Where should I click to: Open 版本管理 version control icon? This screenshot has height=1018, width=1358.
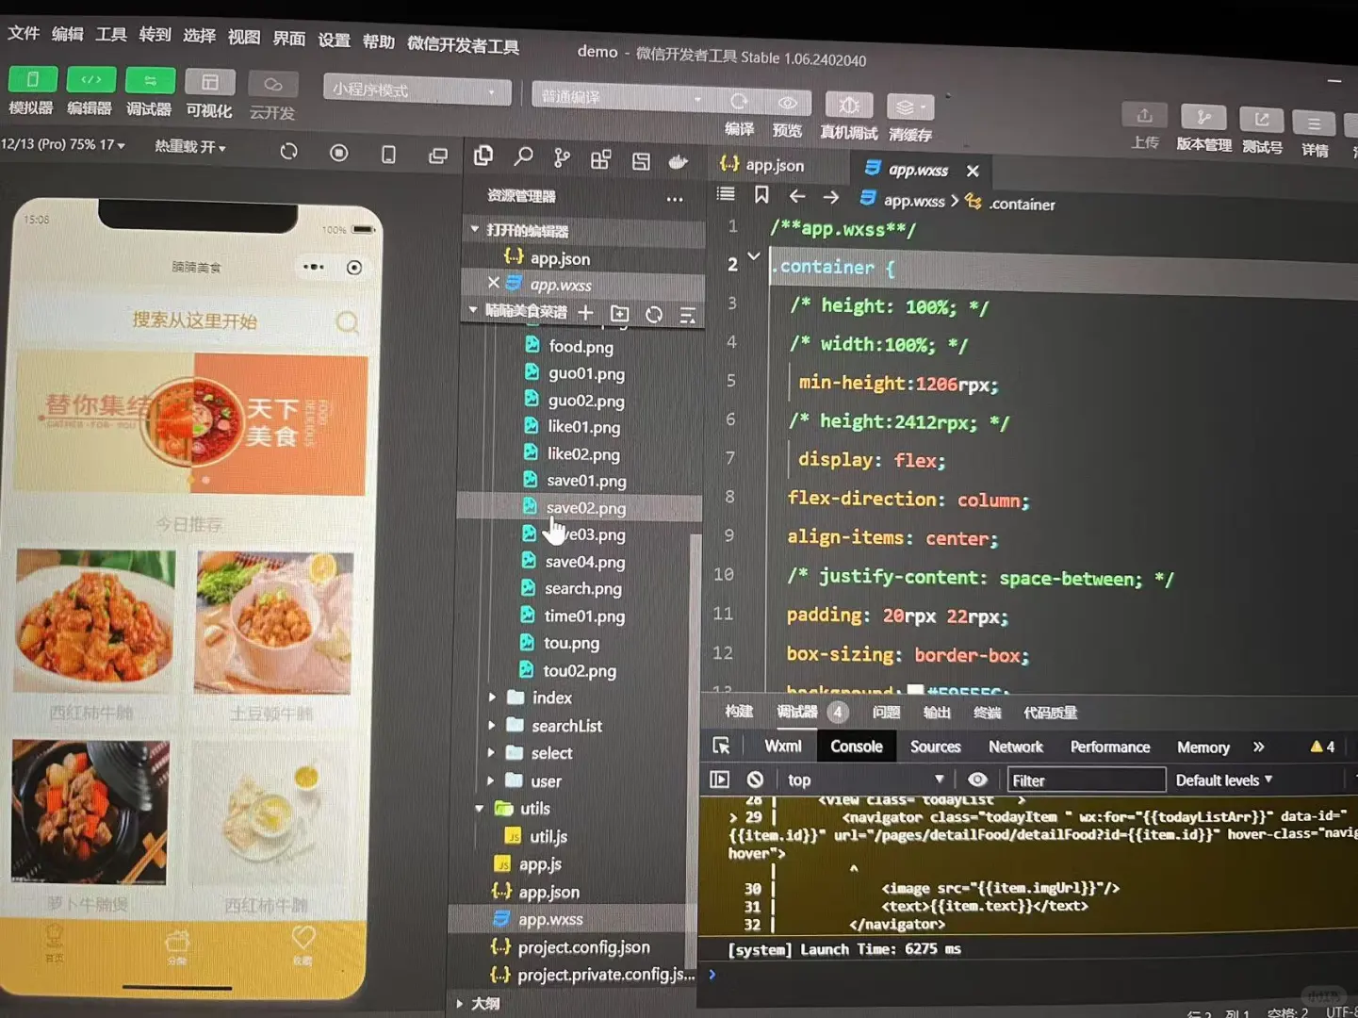click(x=1203, y=117)
